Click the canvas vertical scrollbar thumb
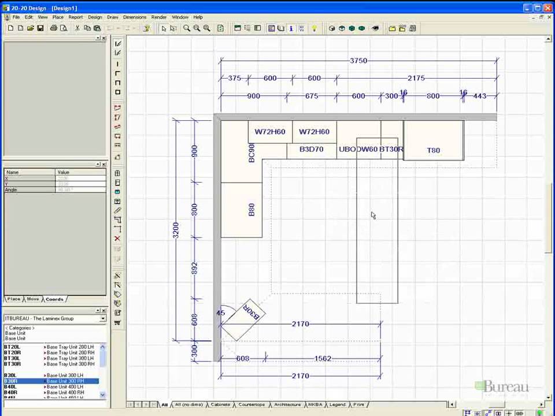The width and height of the screenshot is (555, 416). [x=548, y=218]
